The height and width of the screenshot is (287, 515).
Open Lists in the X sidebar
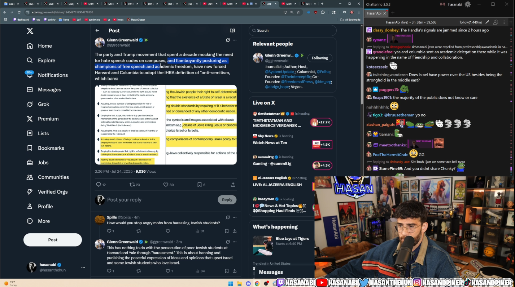click(x=38, y=133)
